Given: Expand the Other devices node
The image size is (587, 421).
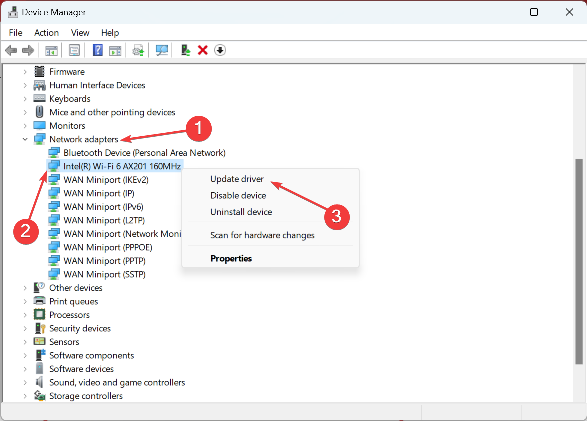Looking at the screenshot, I should (x=25, y=288).
